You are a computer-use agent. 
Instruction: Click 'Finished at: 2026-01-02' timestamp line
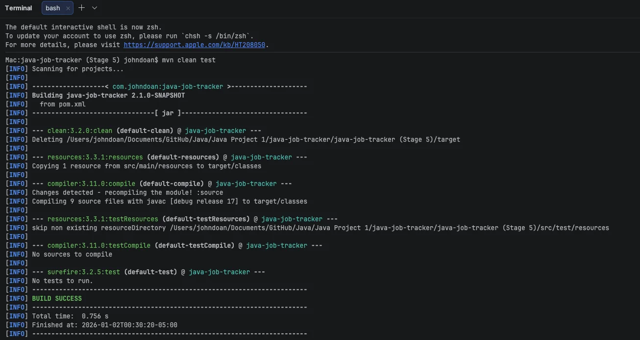[x=104, y=325]
